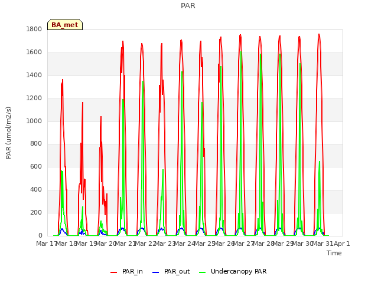Click the PAR chart title

[x=188, y=6]
